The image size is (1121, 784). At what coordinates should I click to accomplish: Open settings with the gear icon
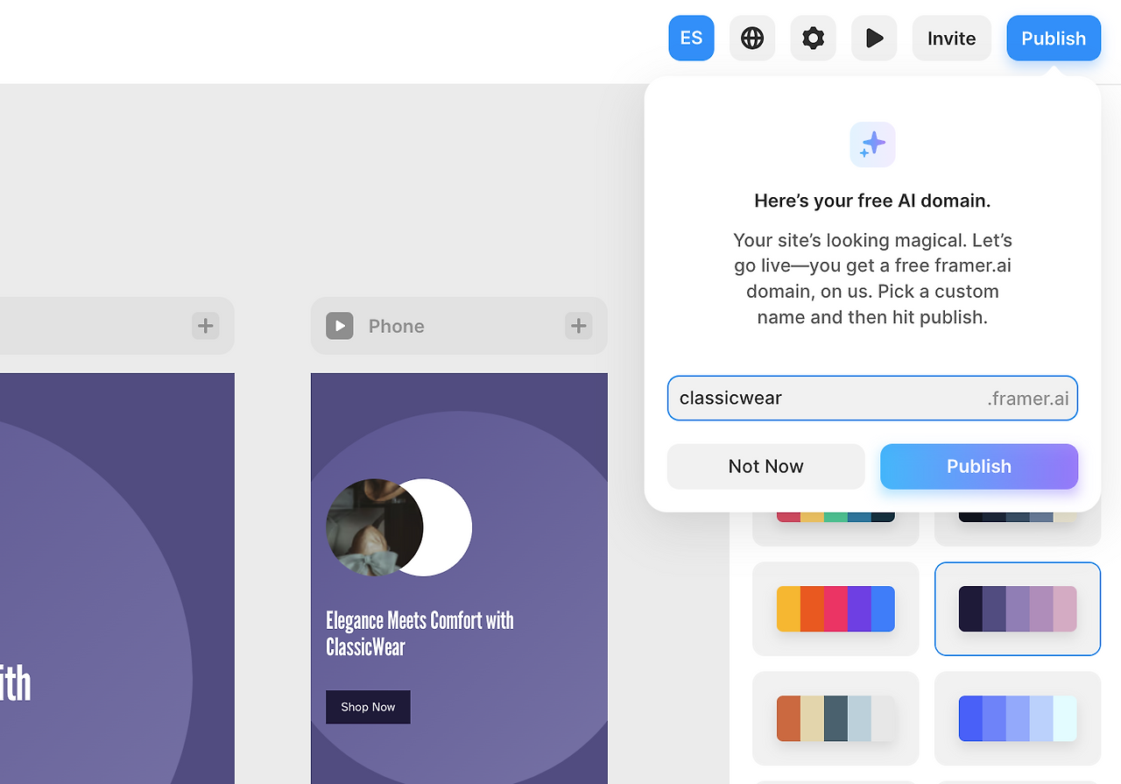click(x=814, y=39)
